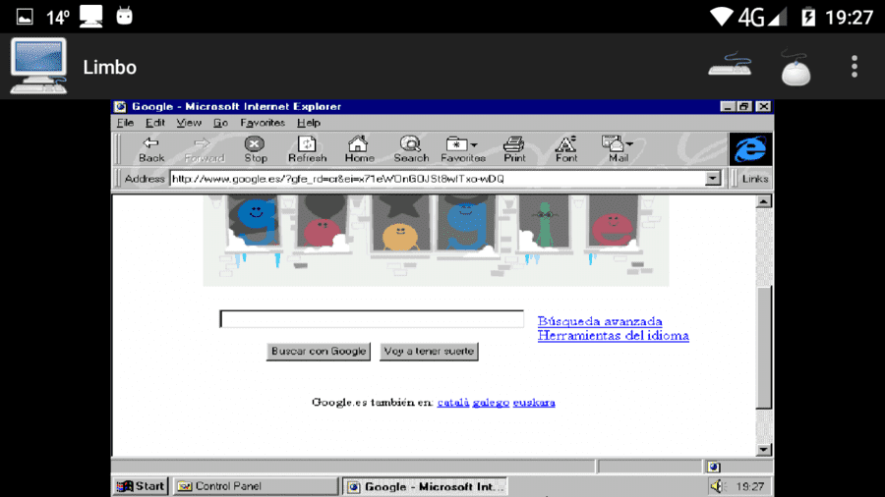Expand the Address bar dropdown arrow
The width and height of the screenshot is (885, 497).
pyautogui.click(x=713, y=179)
